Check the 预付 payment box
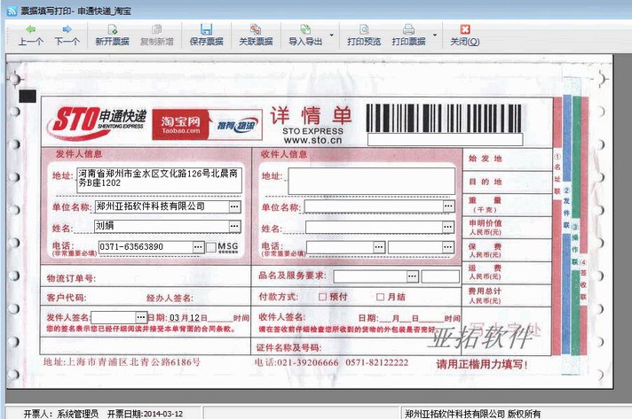The width and height of the screenshot is (632, 419). (322, 297)
